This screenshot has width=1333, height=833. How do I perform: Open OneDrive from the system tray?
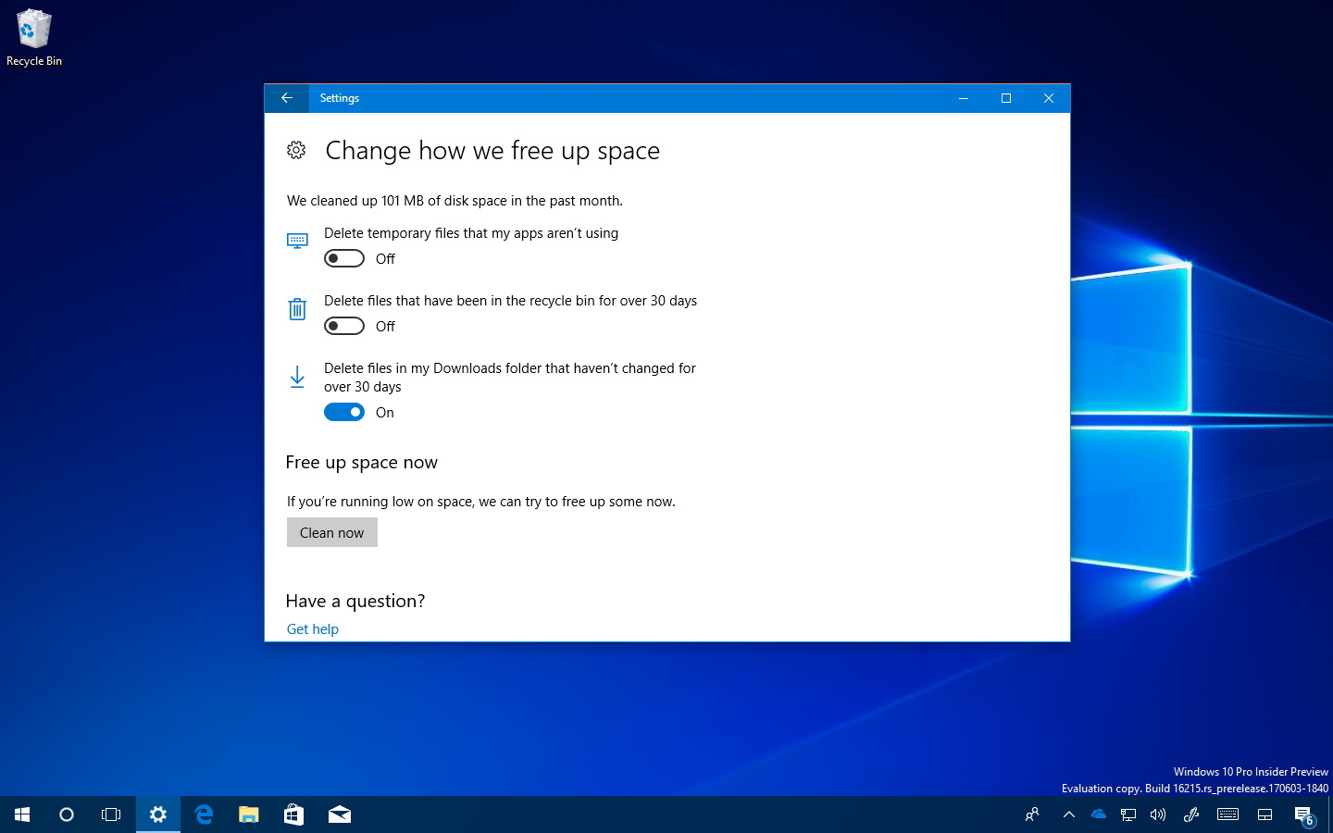(x=1098, y=814)
